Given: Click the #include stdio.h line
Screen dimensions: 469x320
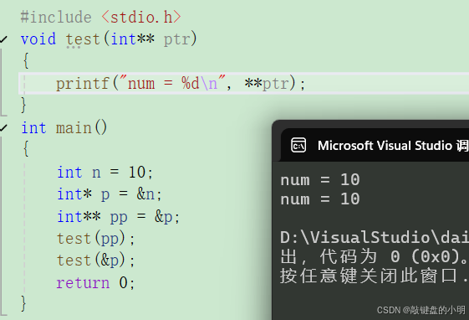Looking at the screenshot, I should (x=101, y=17).
